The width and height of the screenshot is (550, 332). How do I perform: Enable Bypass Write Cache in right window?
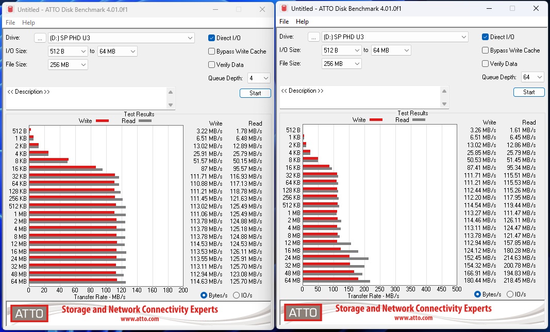485,50
